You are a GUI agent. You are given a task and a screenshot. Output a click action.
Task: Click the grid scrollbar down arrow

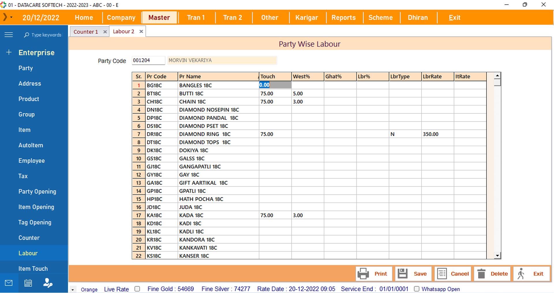click(497, 256)
